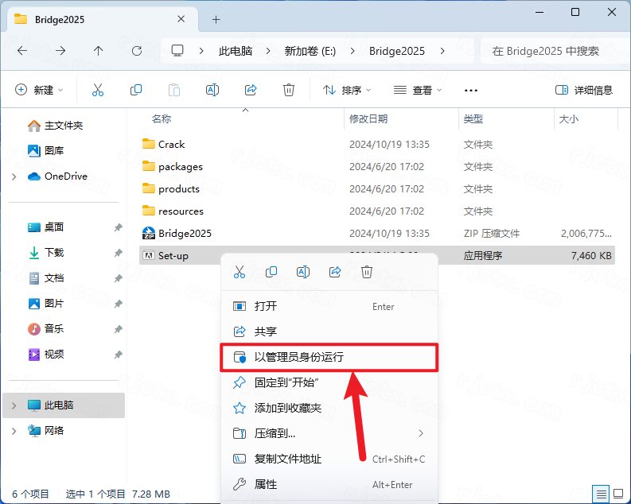Open the 排序 sort dropdown

(347, 91)
